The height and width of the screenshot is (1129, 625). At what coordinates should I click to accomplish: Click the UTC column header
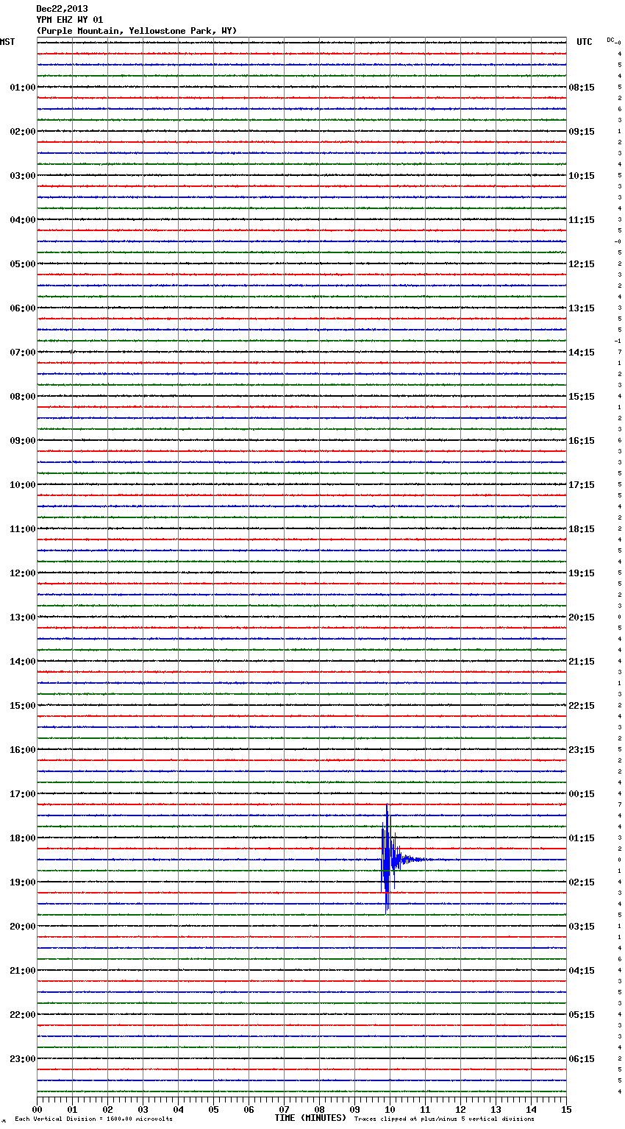coord(585,42)
